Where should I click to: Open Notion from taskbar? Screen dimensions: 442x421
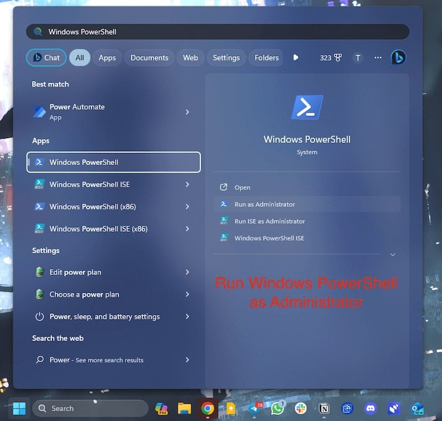324,408
